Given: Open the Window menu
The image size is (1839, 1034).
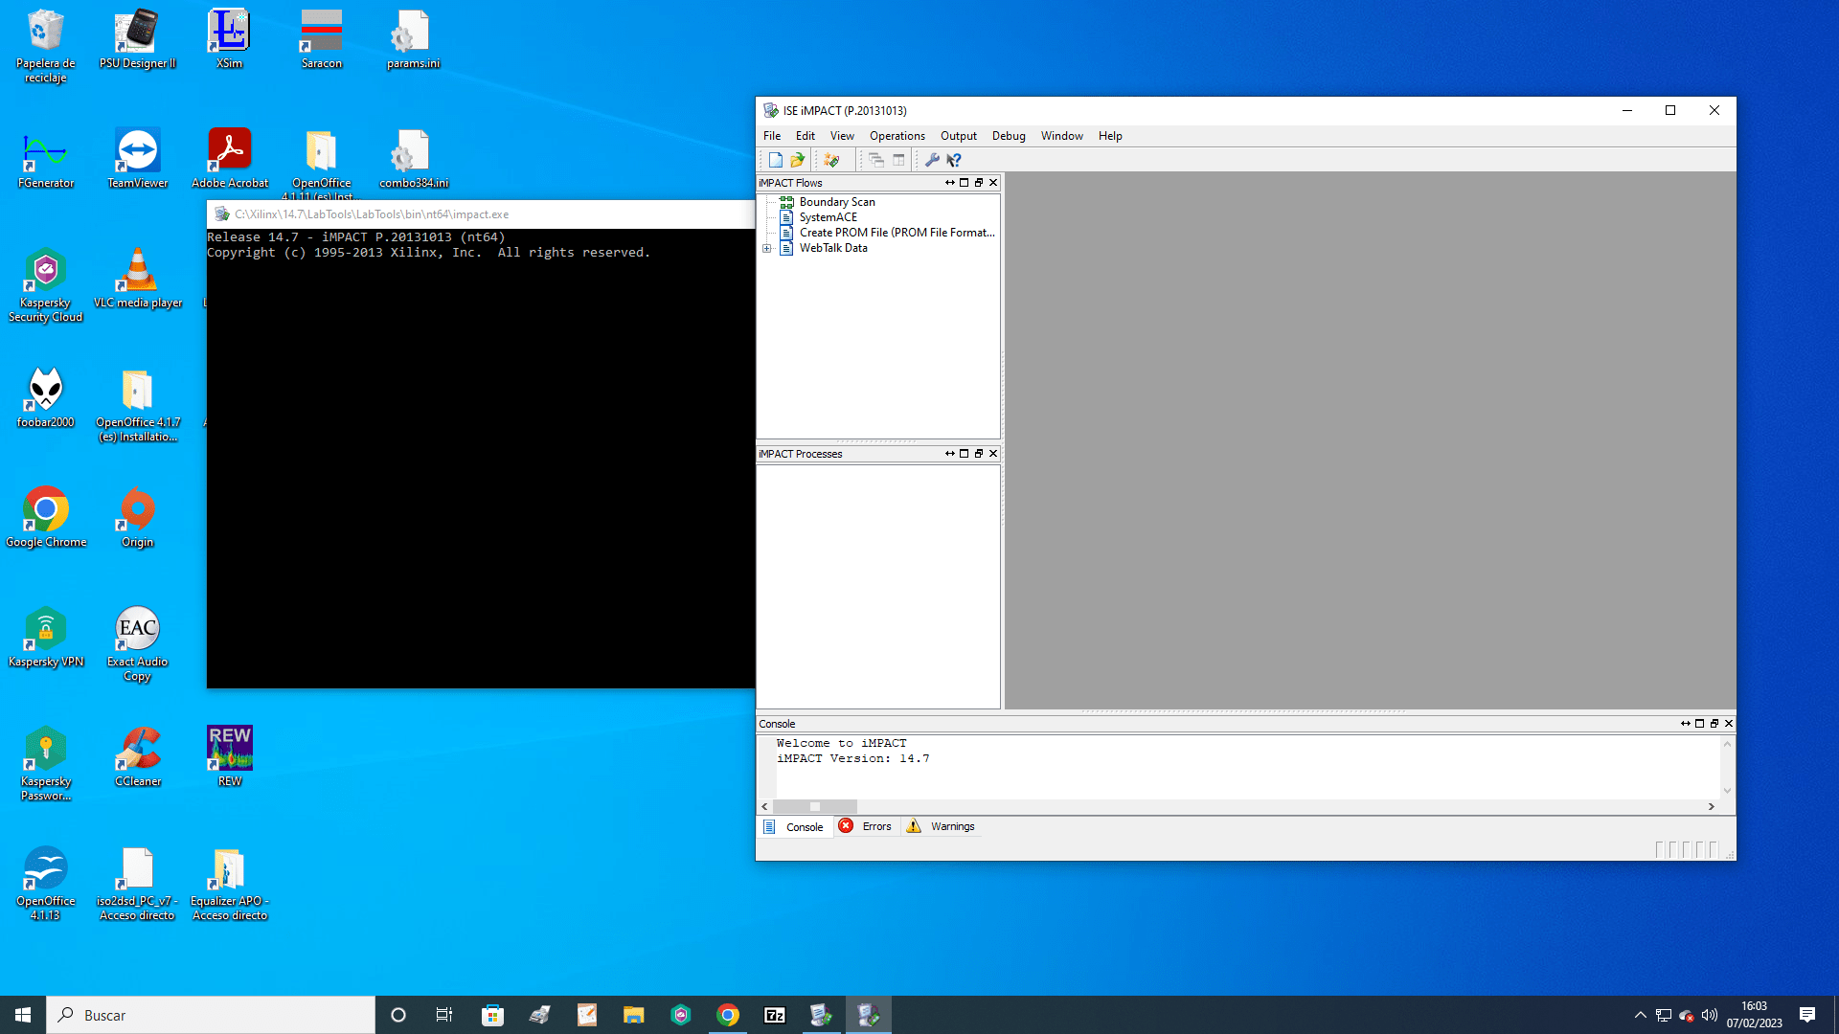Looking at the screenshot, I should pos(1062,136).
